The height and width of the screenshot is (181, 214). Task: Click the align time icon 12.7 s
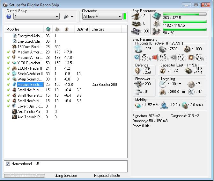(x=164, y=105)
